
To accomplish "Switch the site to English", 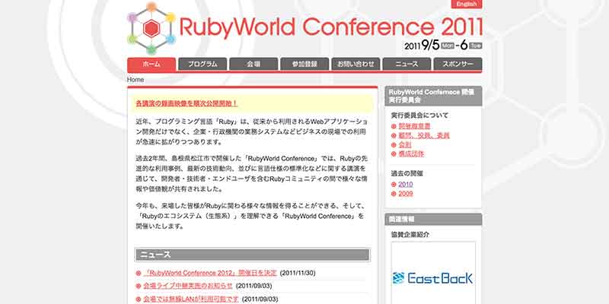I will 467,4.
